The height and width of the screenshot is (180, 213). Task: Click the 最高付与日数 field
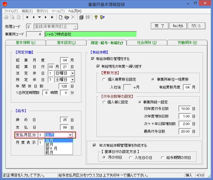tap(185, 131)
